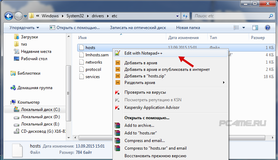Click the back navigation arrow button
The height and width of the screenshot is (160, 278).
click(x=9, y=16)
